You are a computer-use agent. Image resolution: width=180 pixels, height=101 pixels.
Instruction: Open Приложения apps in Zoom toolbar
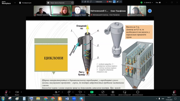tap(103, 93)
